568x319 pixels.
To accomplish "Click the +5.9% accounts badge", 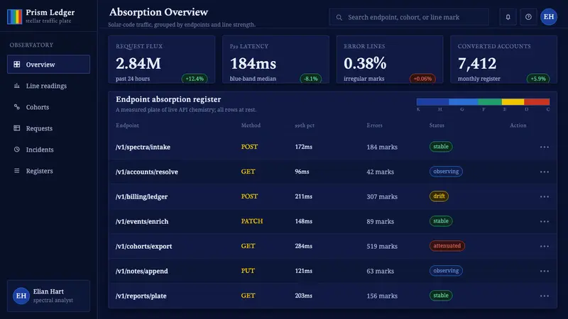I will tap(538, 79).
